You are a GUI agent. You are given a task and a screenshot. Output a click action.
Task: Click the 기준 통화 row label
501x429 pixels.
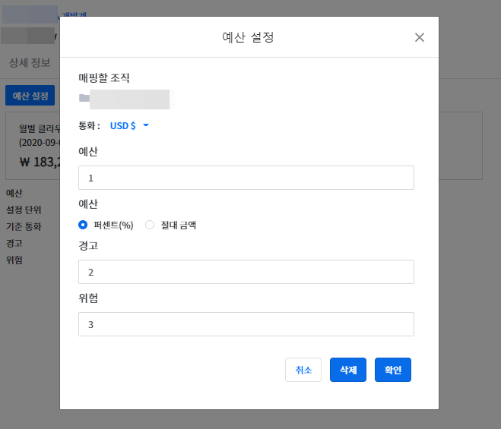pyautogui.click(x=24, y=226)
